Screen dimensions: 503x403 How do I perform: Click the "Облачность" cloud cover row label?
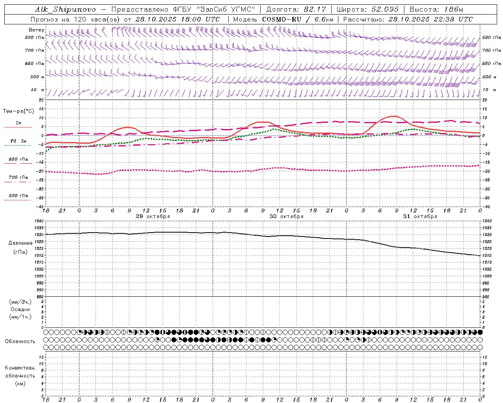(20, 341)
